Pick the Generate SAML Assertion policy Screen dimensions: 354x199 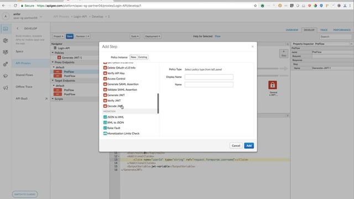tap(121, 84)
